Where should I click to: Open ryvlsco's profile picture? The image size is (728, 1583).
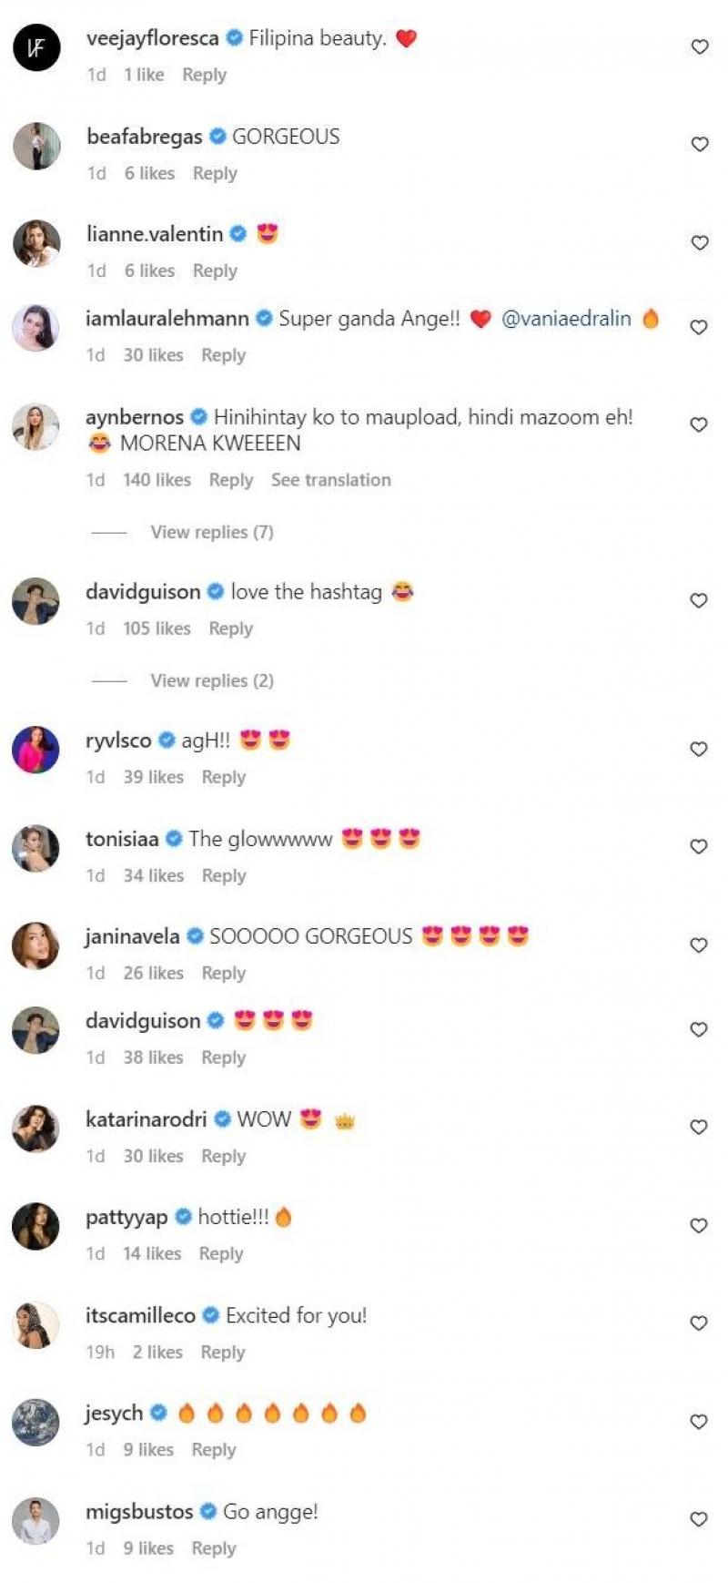pyautogui.click(x=35, y=750)
